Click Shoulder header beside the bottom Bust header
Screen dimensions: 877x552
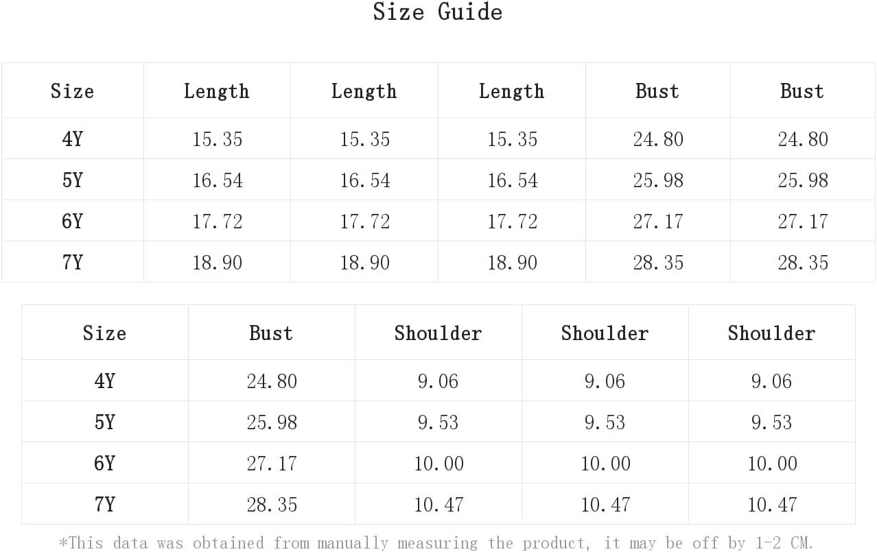[438, 333]
